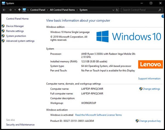Image resolution: width=165 pixels, height=130 pixels.
Task: Select Control Panel in the breadcrumb
Action: (38, 10)
